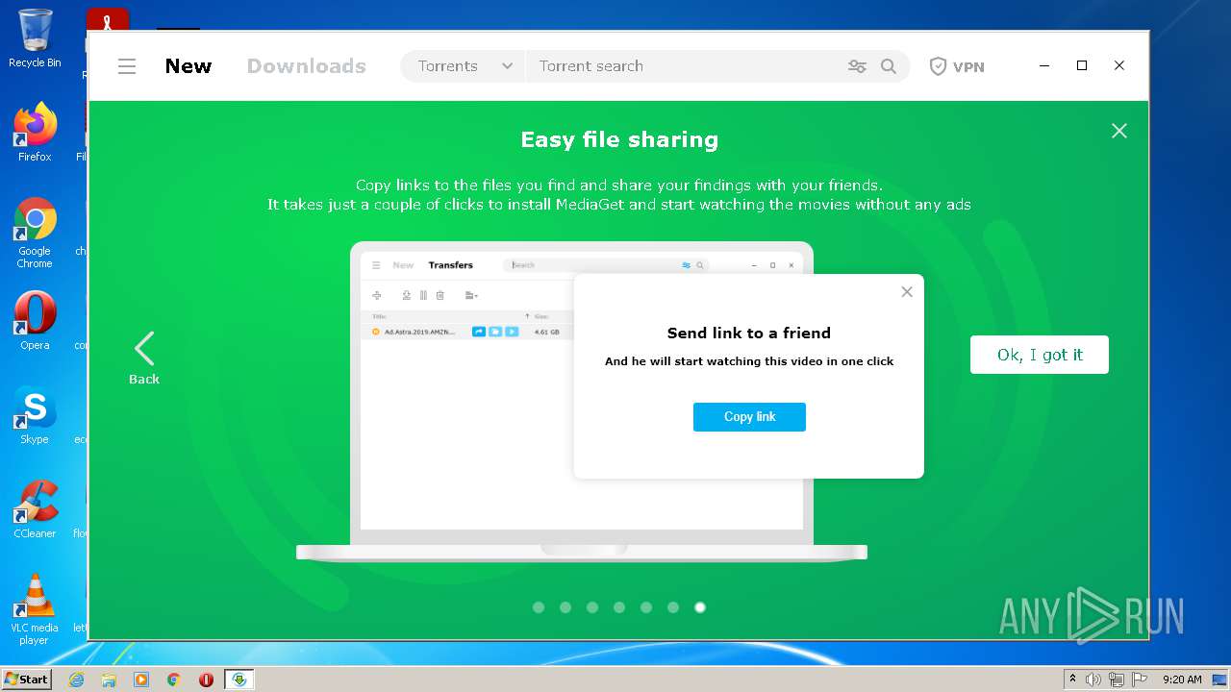Click the taskbar clock 9:20 AM
Image resolution: width=1231 pixels, height=692 pixels.
pyautogui.click(x=1182, y=680)
